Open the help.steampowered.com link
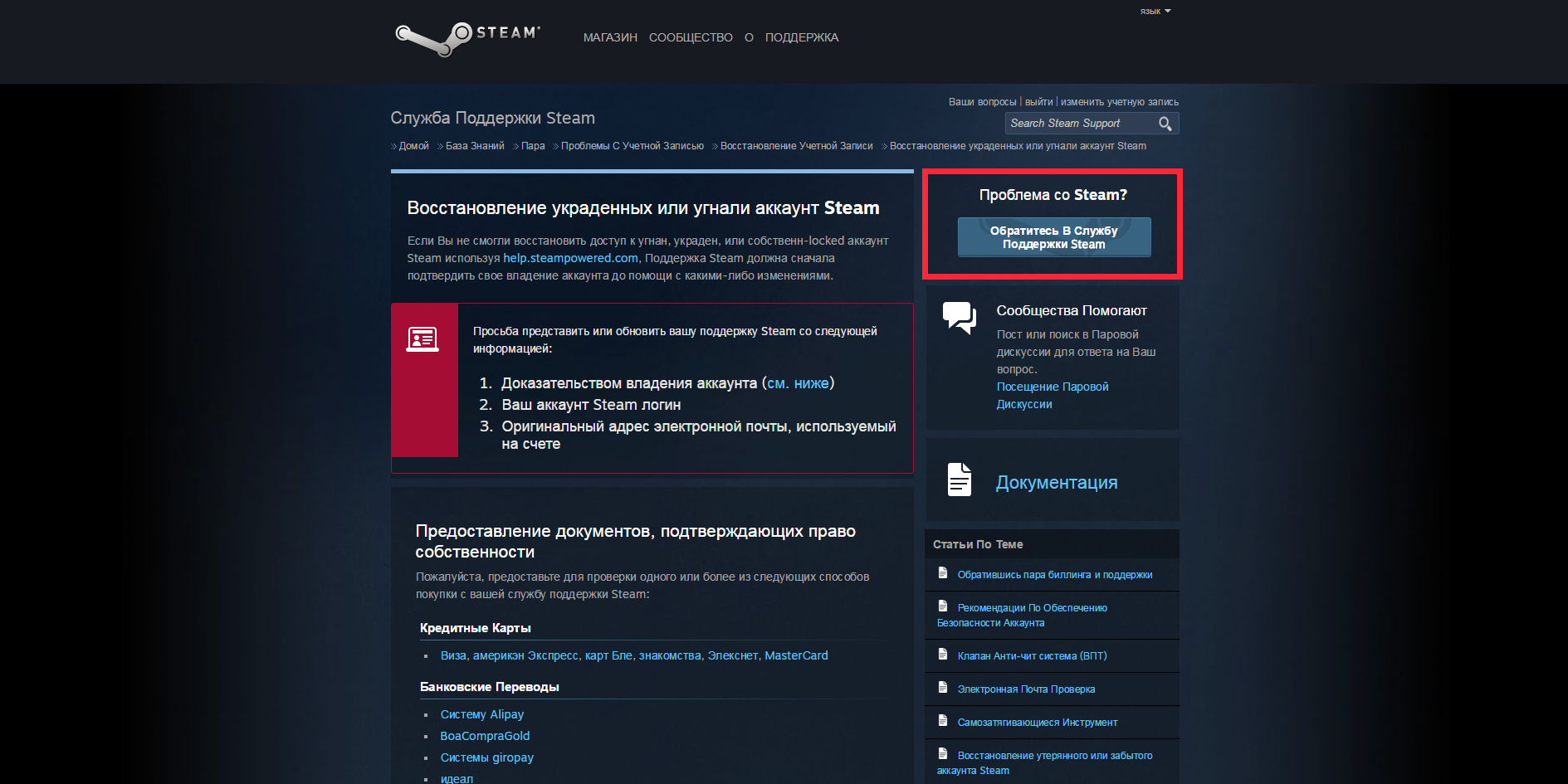Viewport: 1568px width, 784px height. [x=570, y=258]
